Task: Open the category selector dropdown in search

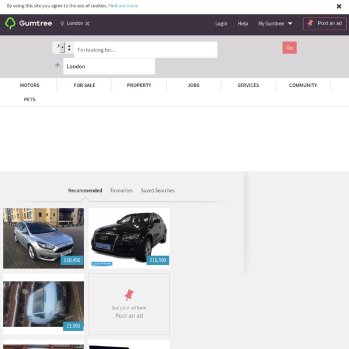Action: (59, 48)
